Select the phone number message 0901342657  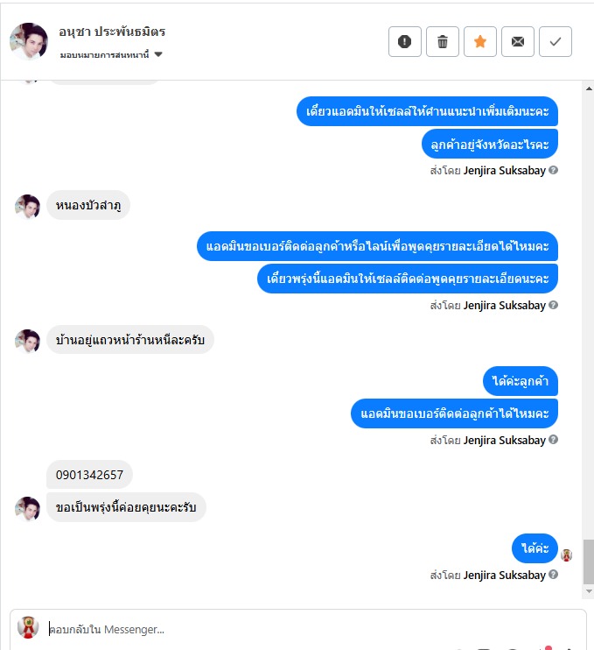[x=89, y=475]
